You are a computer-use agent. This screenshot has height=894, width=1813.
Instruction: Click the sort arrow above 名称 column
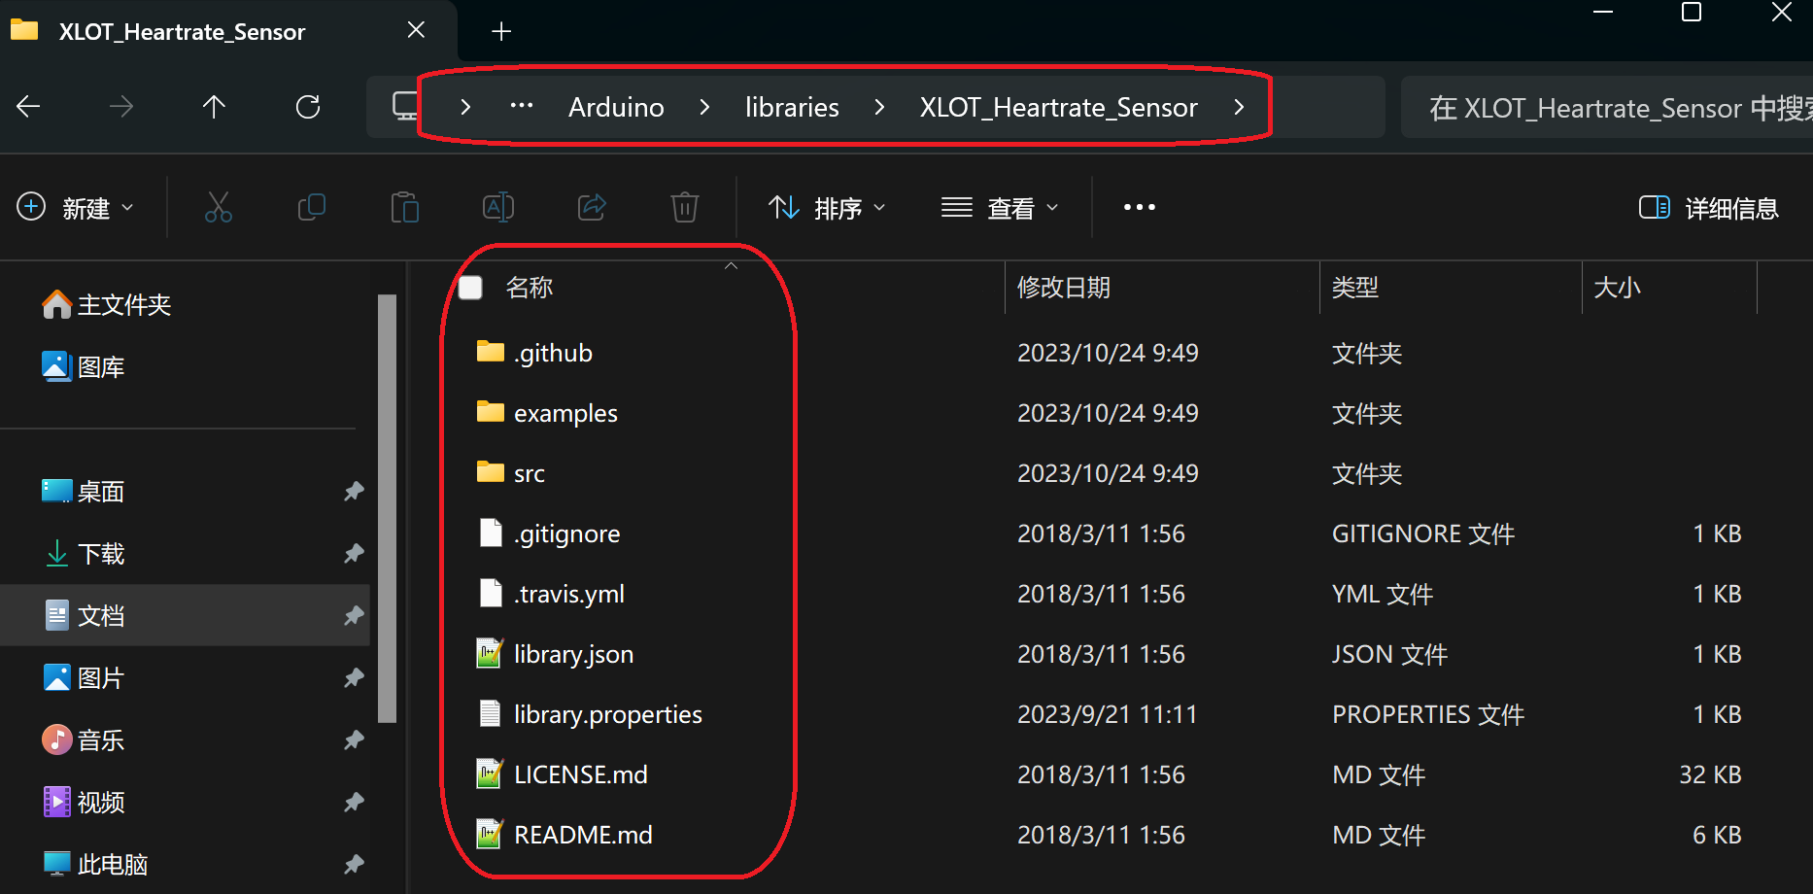(732, 265)
